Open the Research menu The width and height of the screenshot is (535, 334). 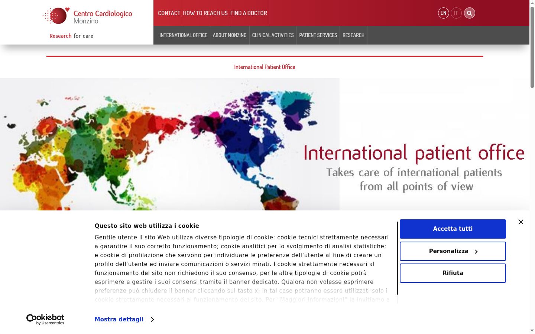click(353, 35)
